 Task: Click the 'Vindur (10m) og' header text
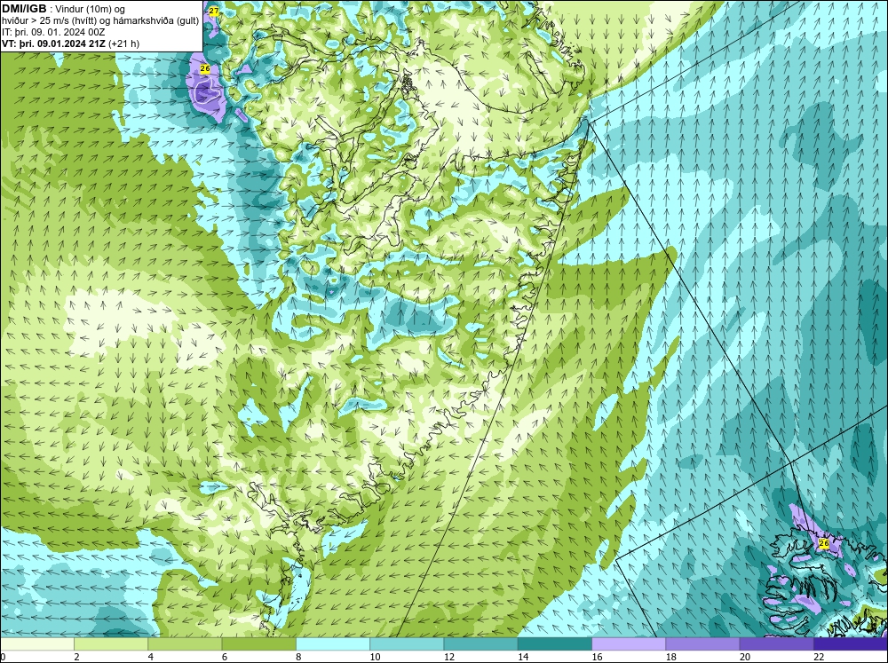91,9
